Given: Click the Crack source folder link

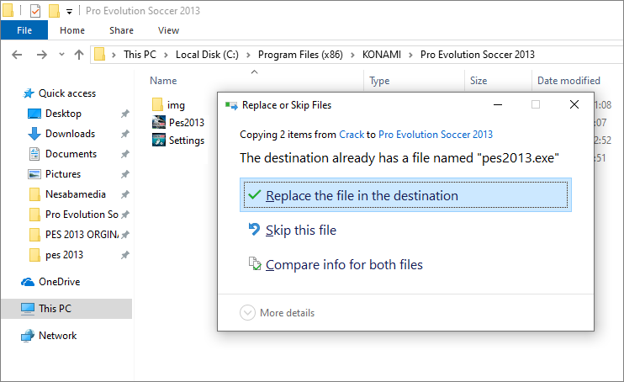Looking at the screenshot, I should (x=352, y=135).
